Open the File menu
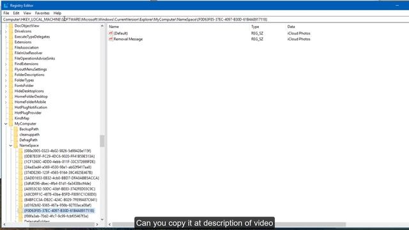This screenshot has height=230, width=409. pyautogui.click(x=6, y=13)
